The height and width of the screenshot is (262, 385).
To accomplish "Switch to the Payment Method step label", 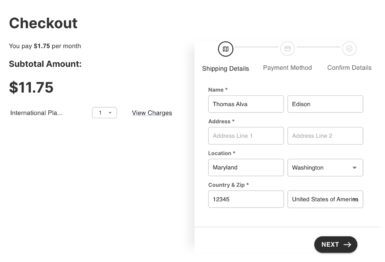I will tap(287, 68).
